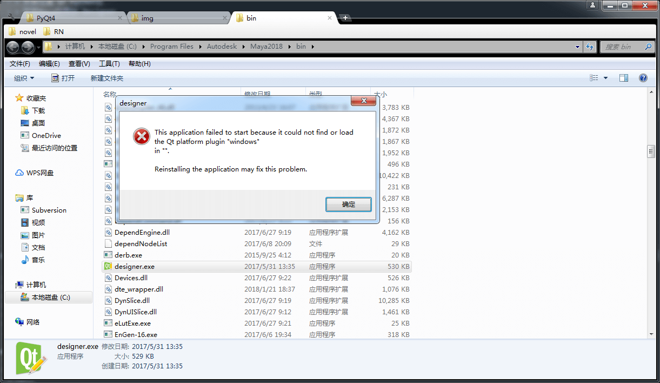Select OneDrive in the navigation pane
Screen dimensions: 660x383
click(x=46, y=135)
